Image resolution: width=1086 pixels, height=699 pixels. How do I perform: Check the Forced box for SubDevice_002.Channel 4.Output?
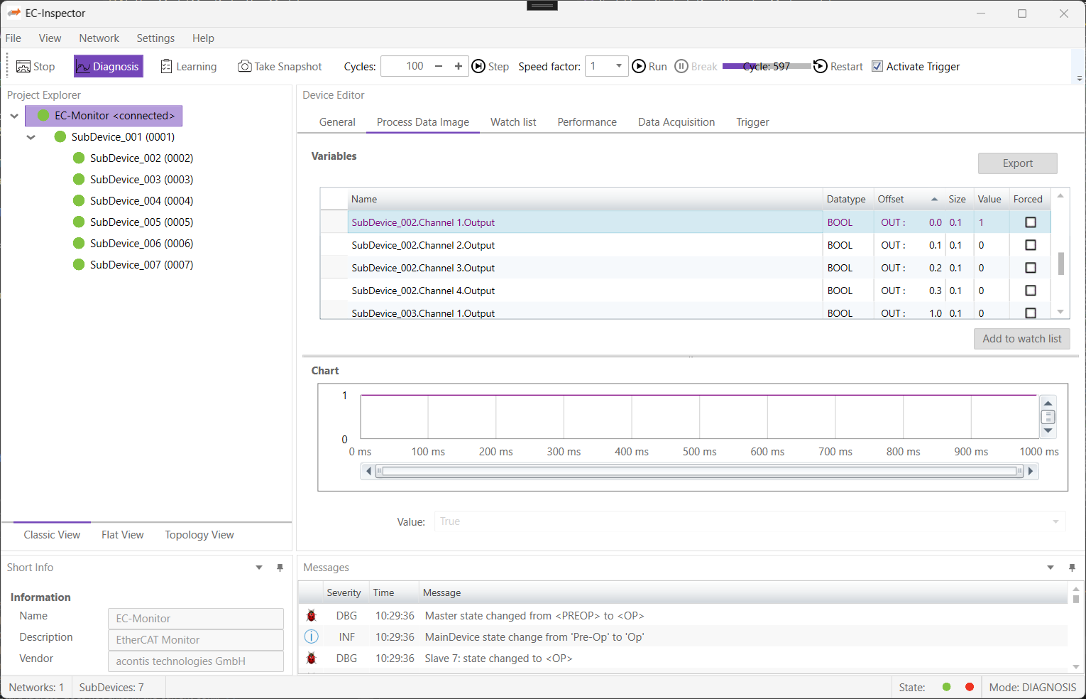1030,291
